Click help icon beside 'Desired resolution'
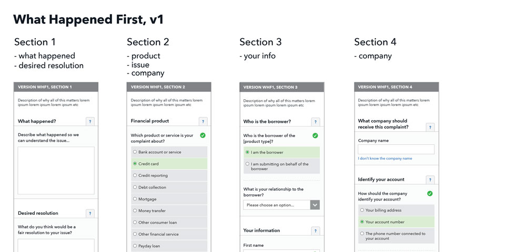 [90, 214]
